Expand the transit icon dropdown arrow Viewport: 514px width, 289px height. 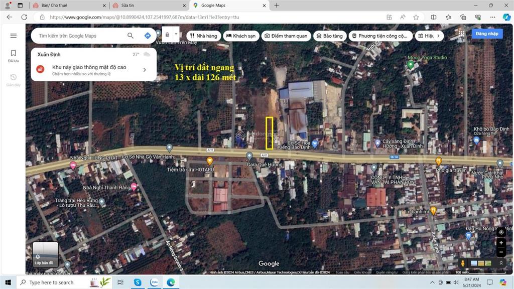[176, 34]
